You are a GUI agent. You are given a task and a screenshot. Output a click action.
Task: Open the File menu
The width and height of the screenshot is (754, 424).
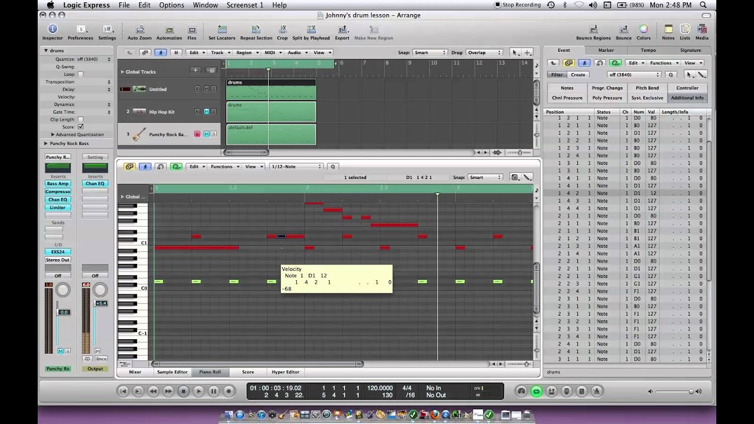pos(124,5)
